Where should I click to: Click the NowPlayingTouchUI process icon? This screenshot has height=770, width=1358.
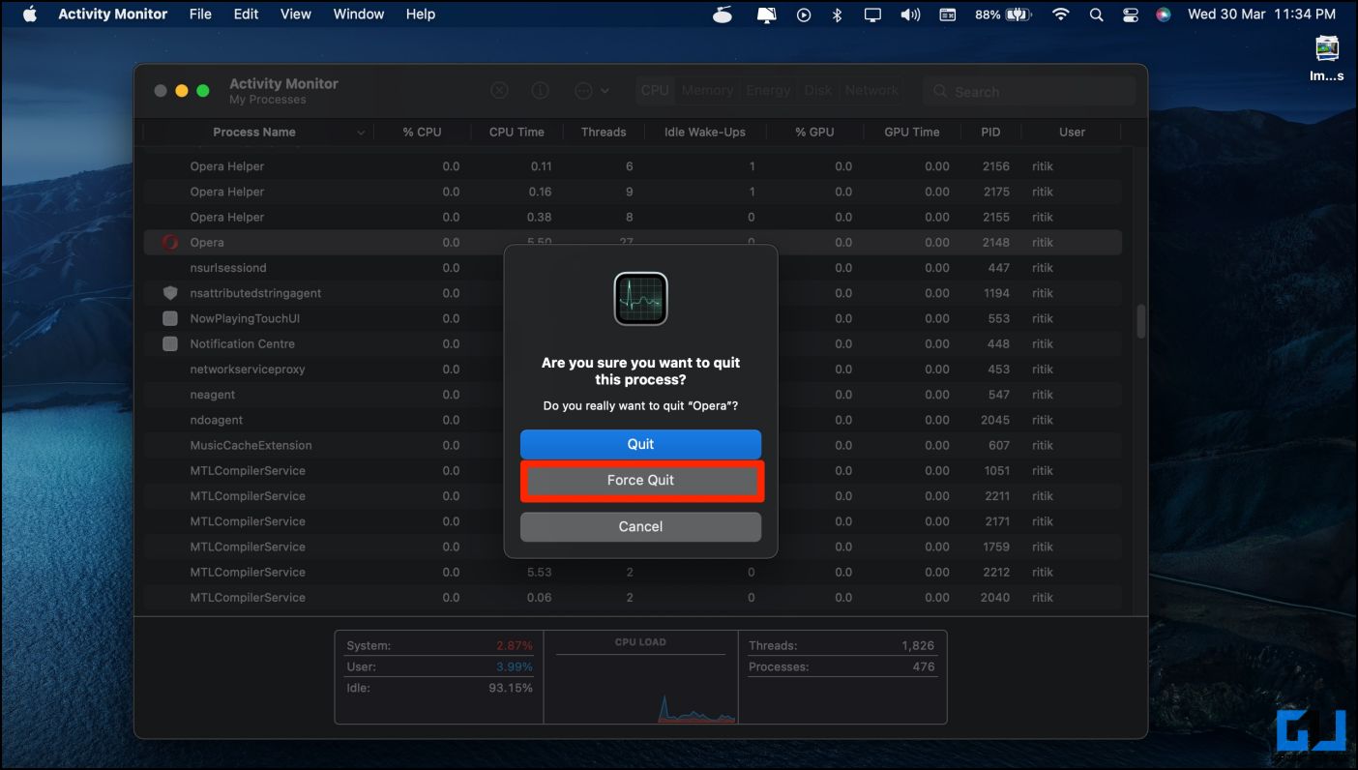point(170,318)
